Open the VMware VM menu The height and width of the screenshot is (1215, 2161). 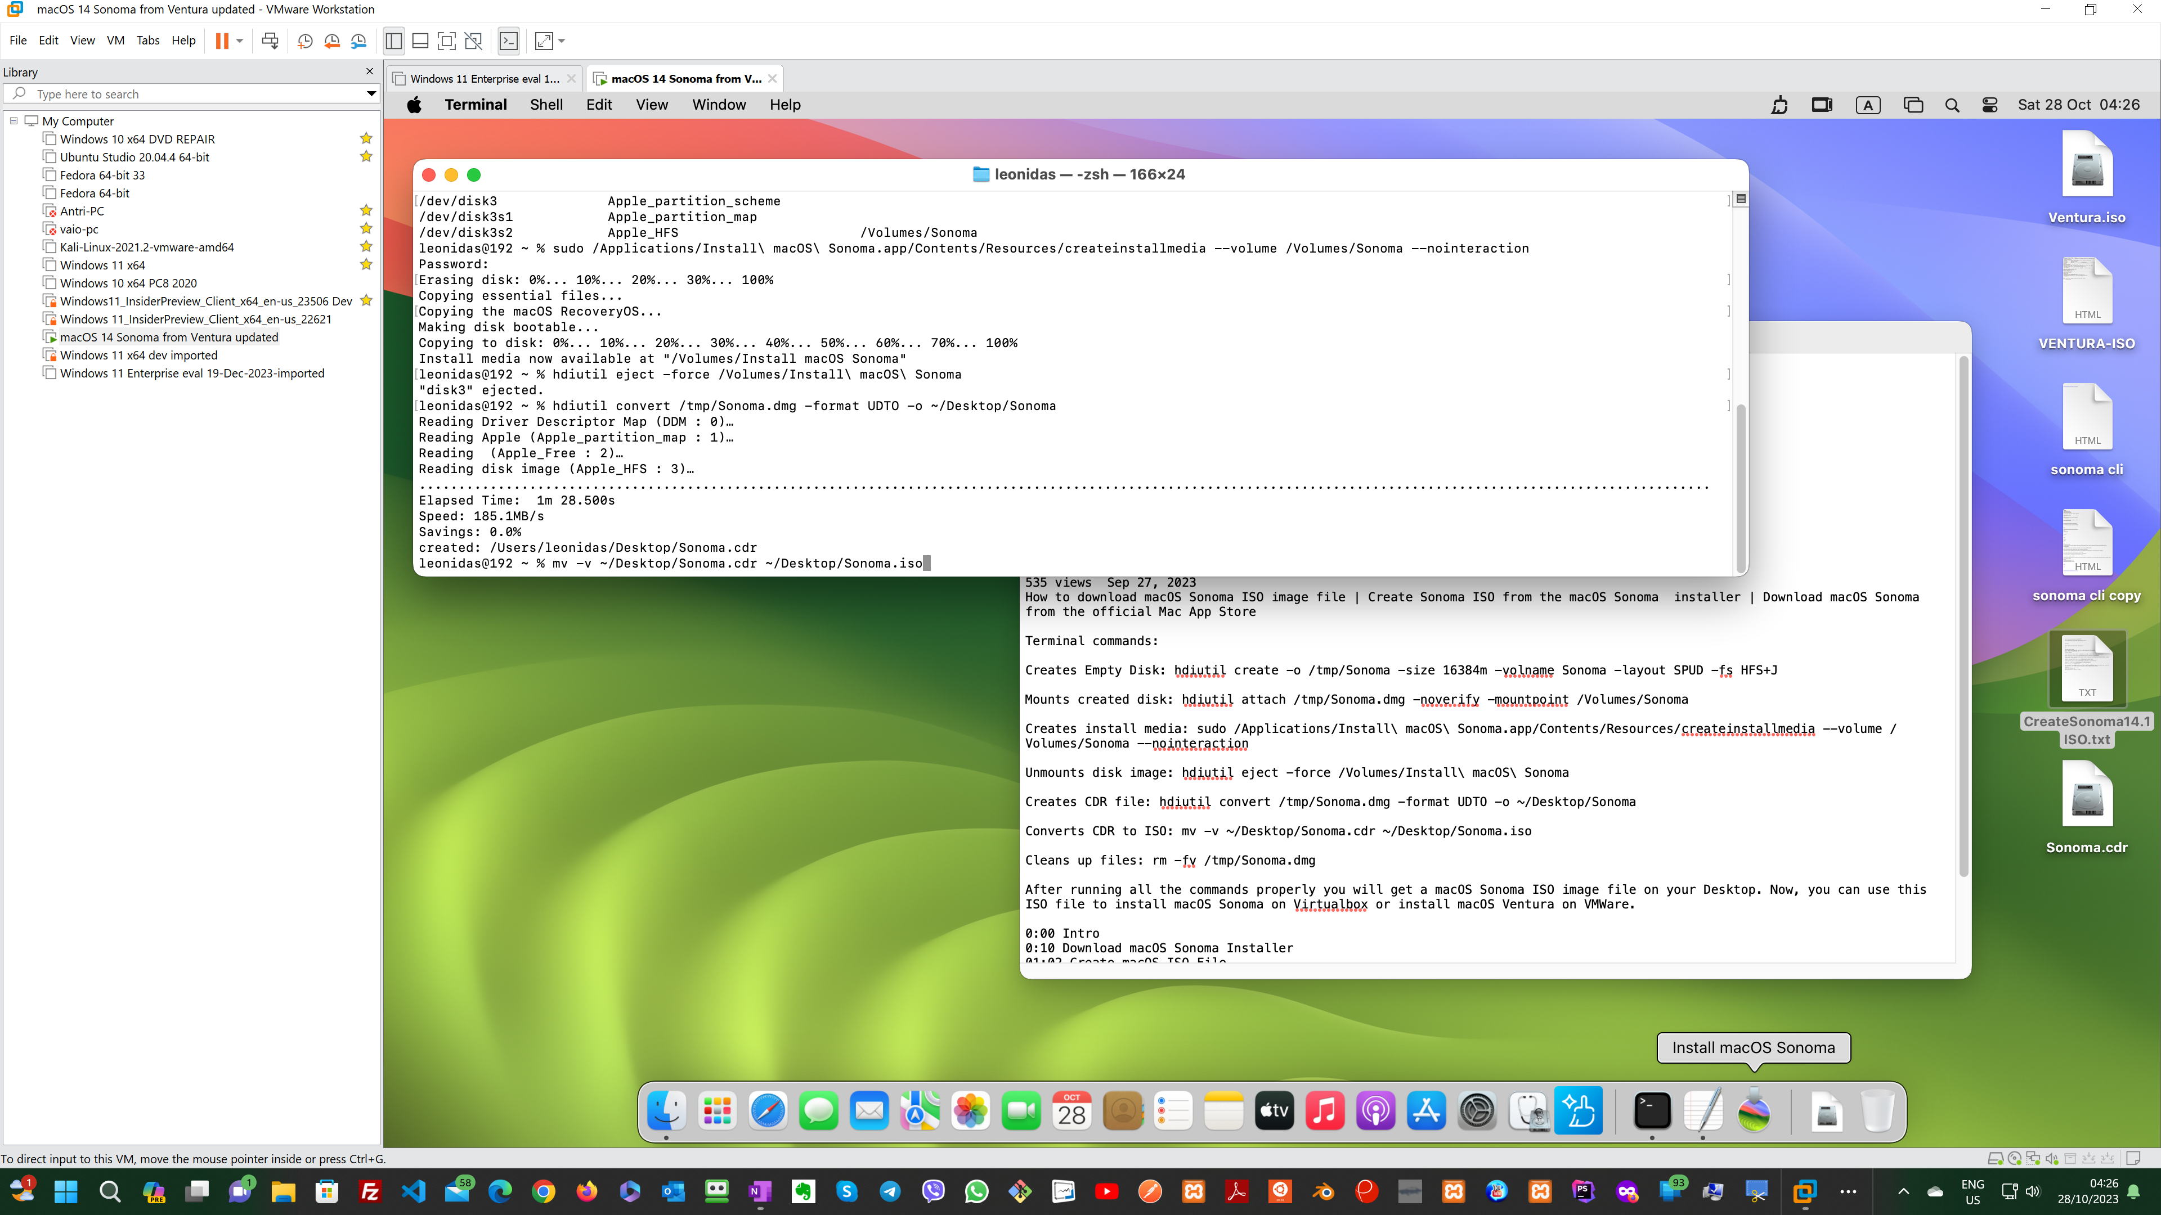point(115,40)
